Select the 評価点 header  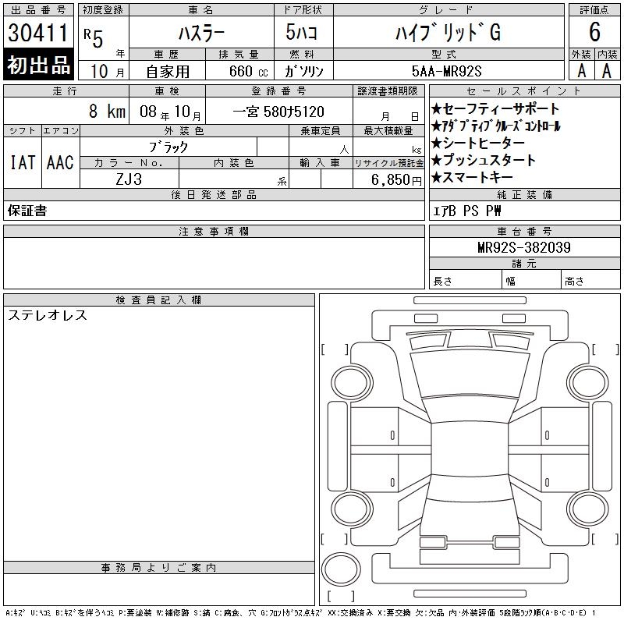pos(594,9)
